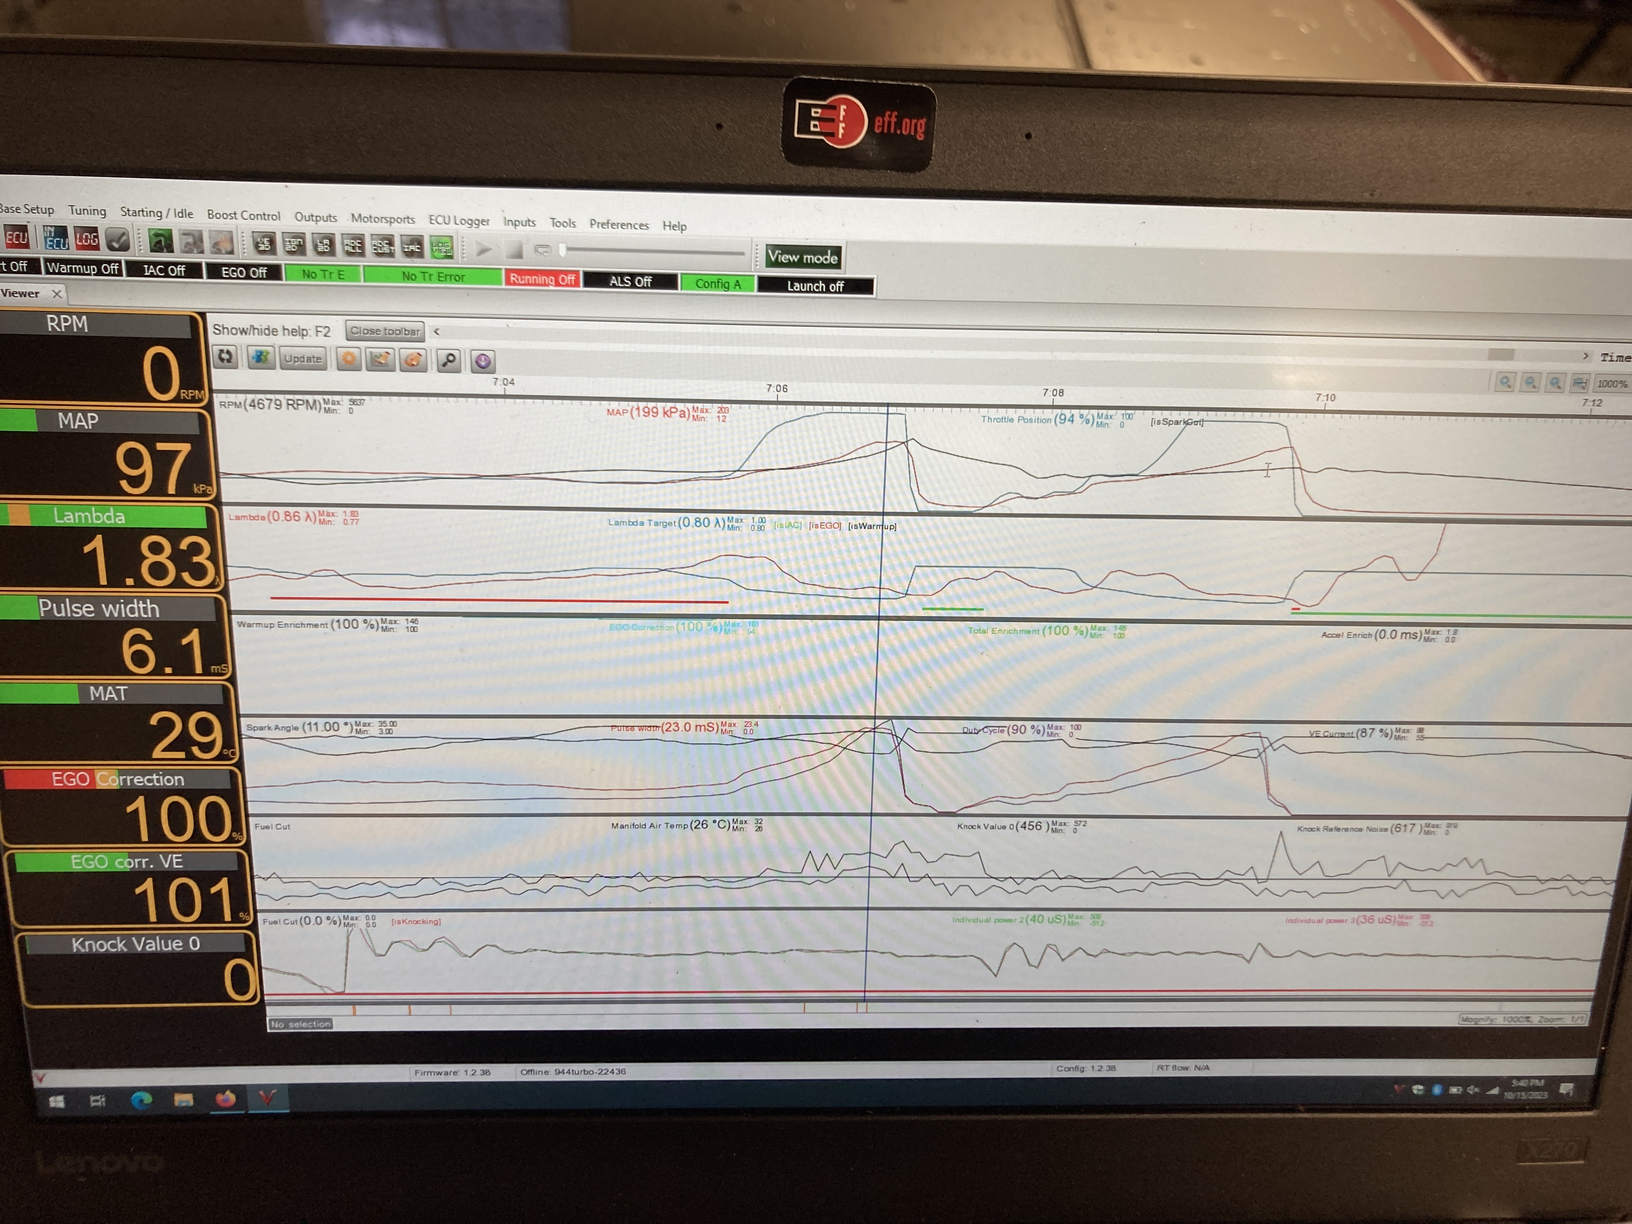Open the Tools menu

tap(562, 223)
